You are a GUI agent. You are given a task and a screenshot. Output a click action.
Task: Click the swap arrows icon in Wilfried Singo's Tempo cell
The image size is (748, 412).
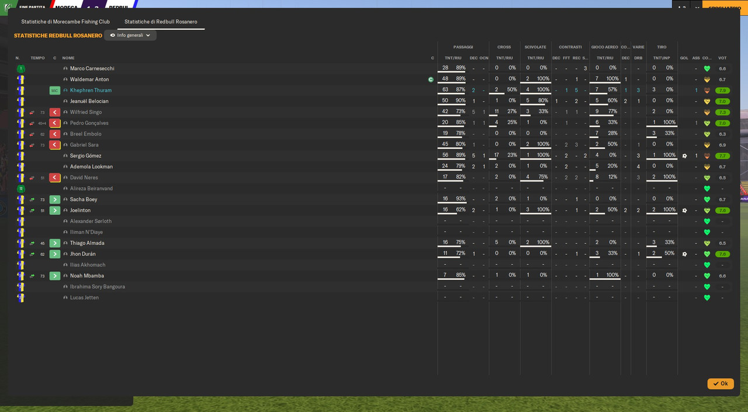[32, 112]
